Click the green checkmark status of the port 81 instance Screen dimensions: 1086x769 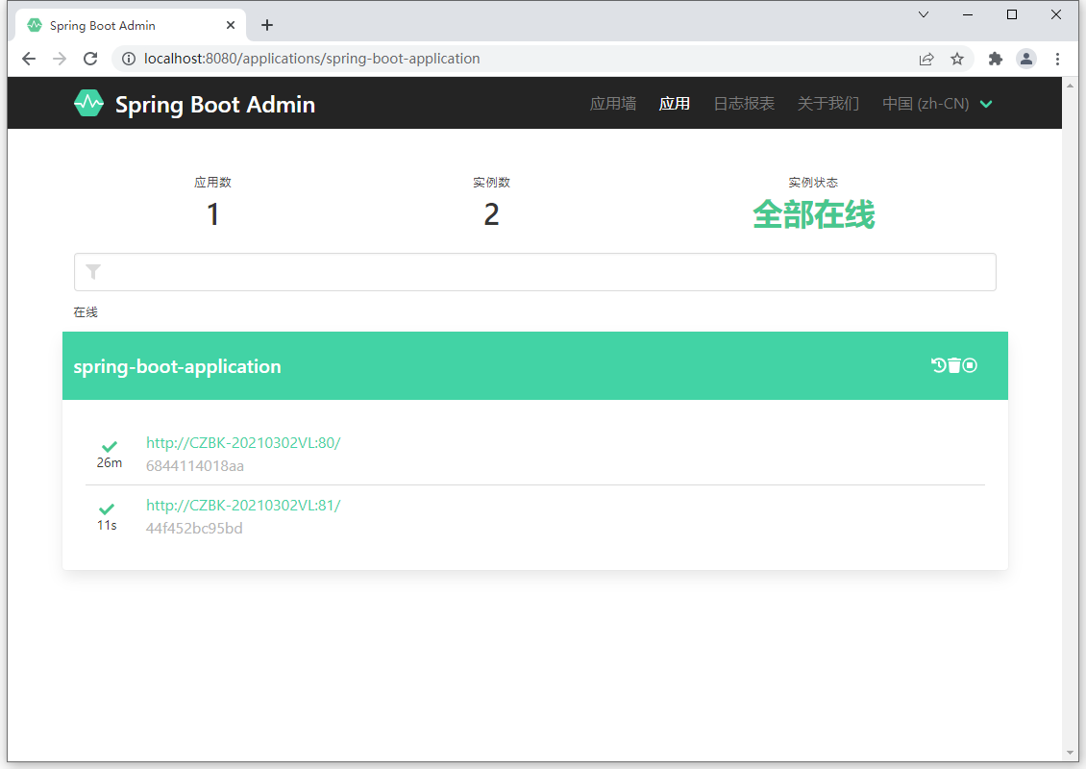pos(108,509)
